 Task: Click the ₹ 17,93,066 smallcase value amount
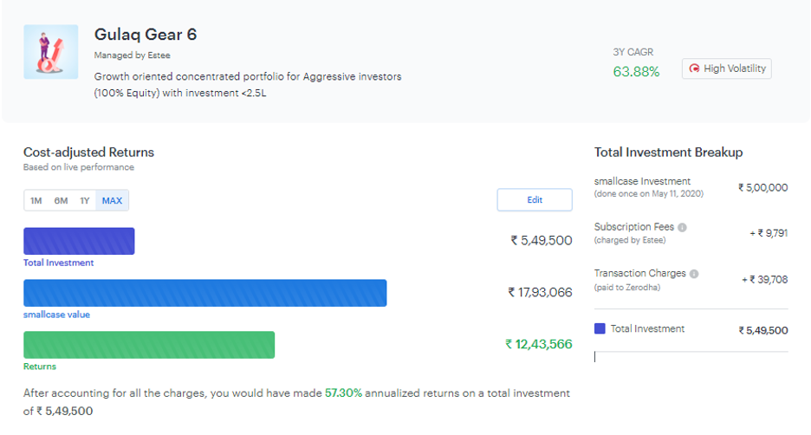coord(540,292)
